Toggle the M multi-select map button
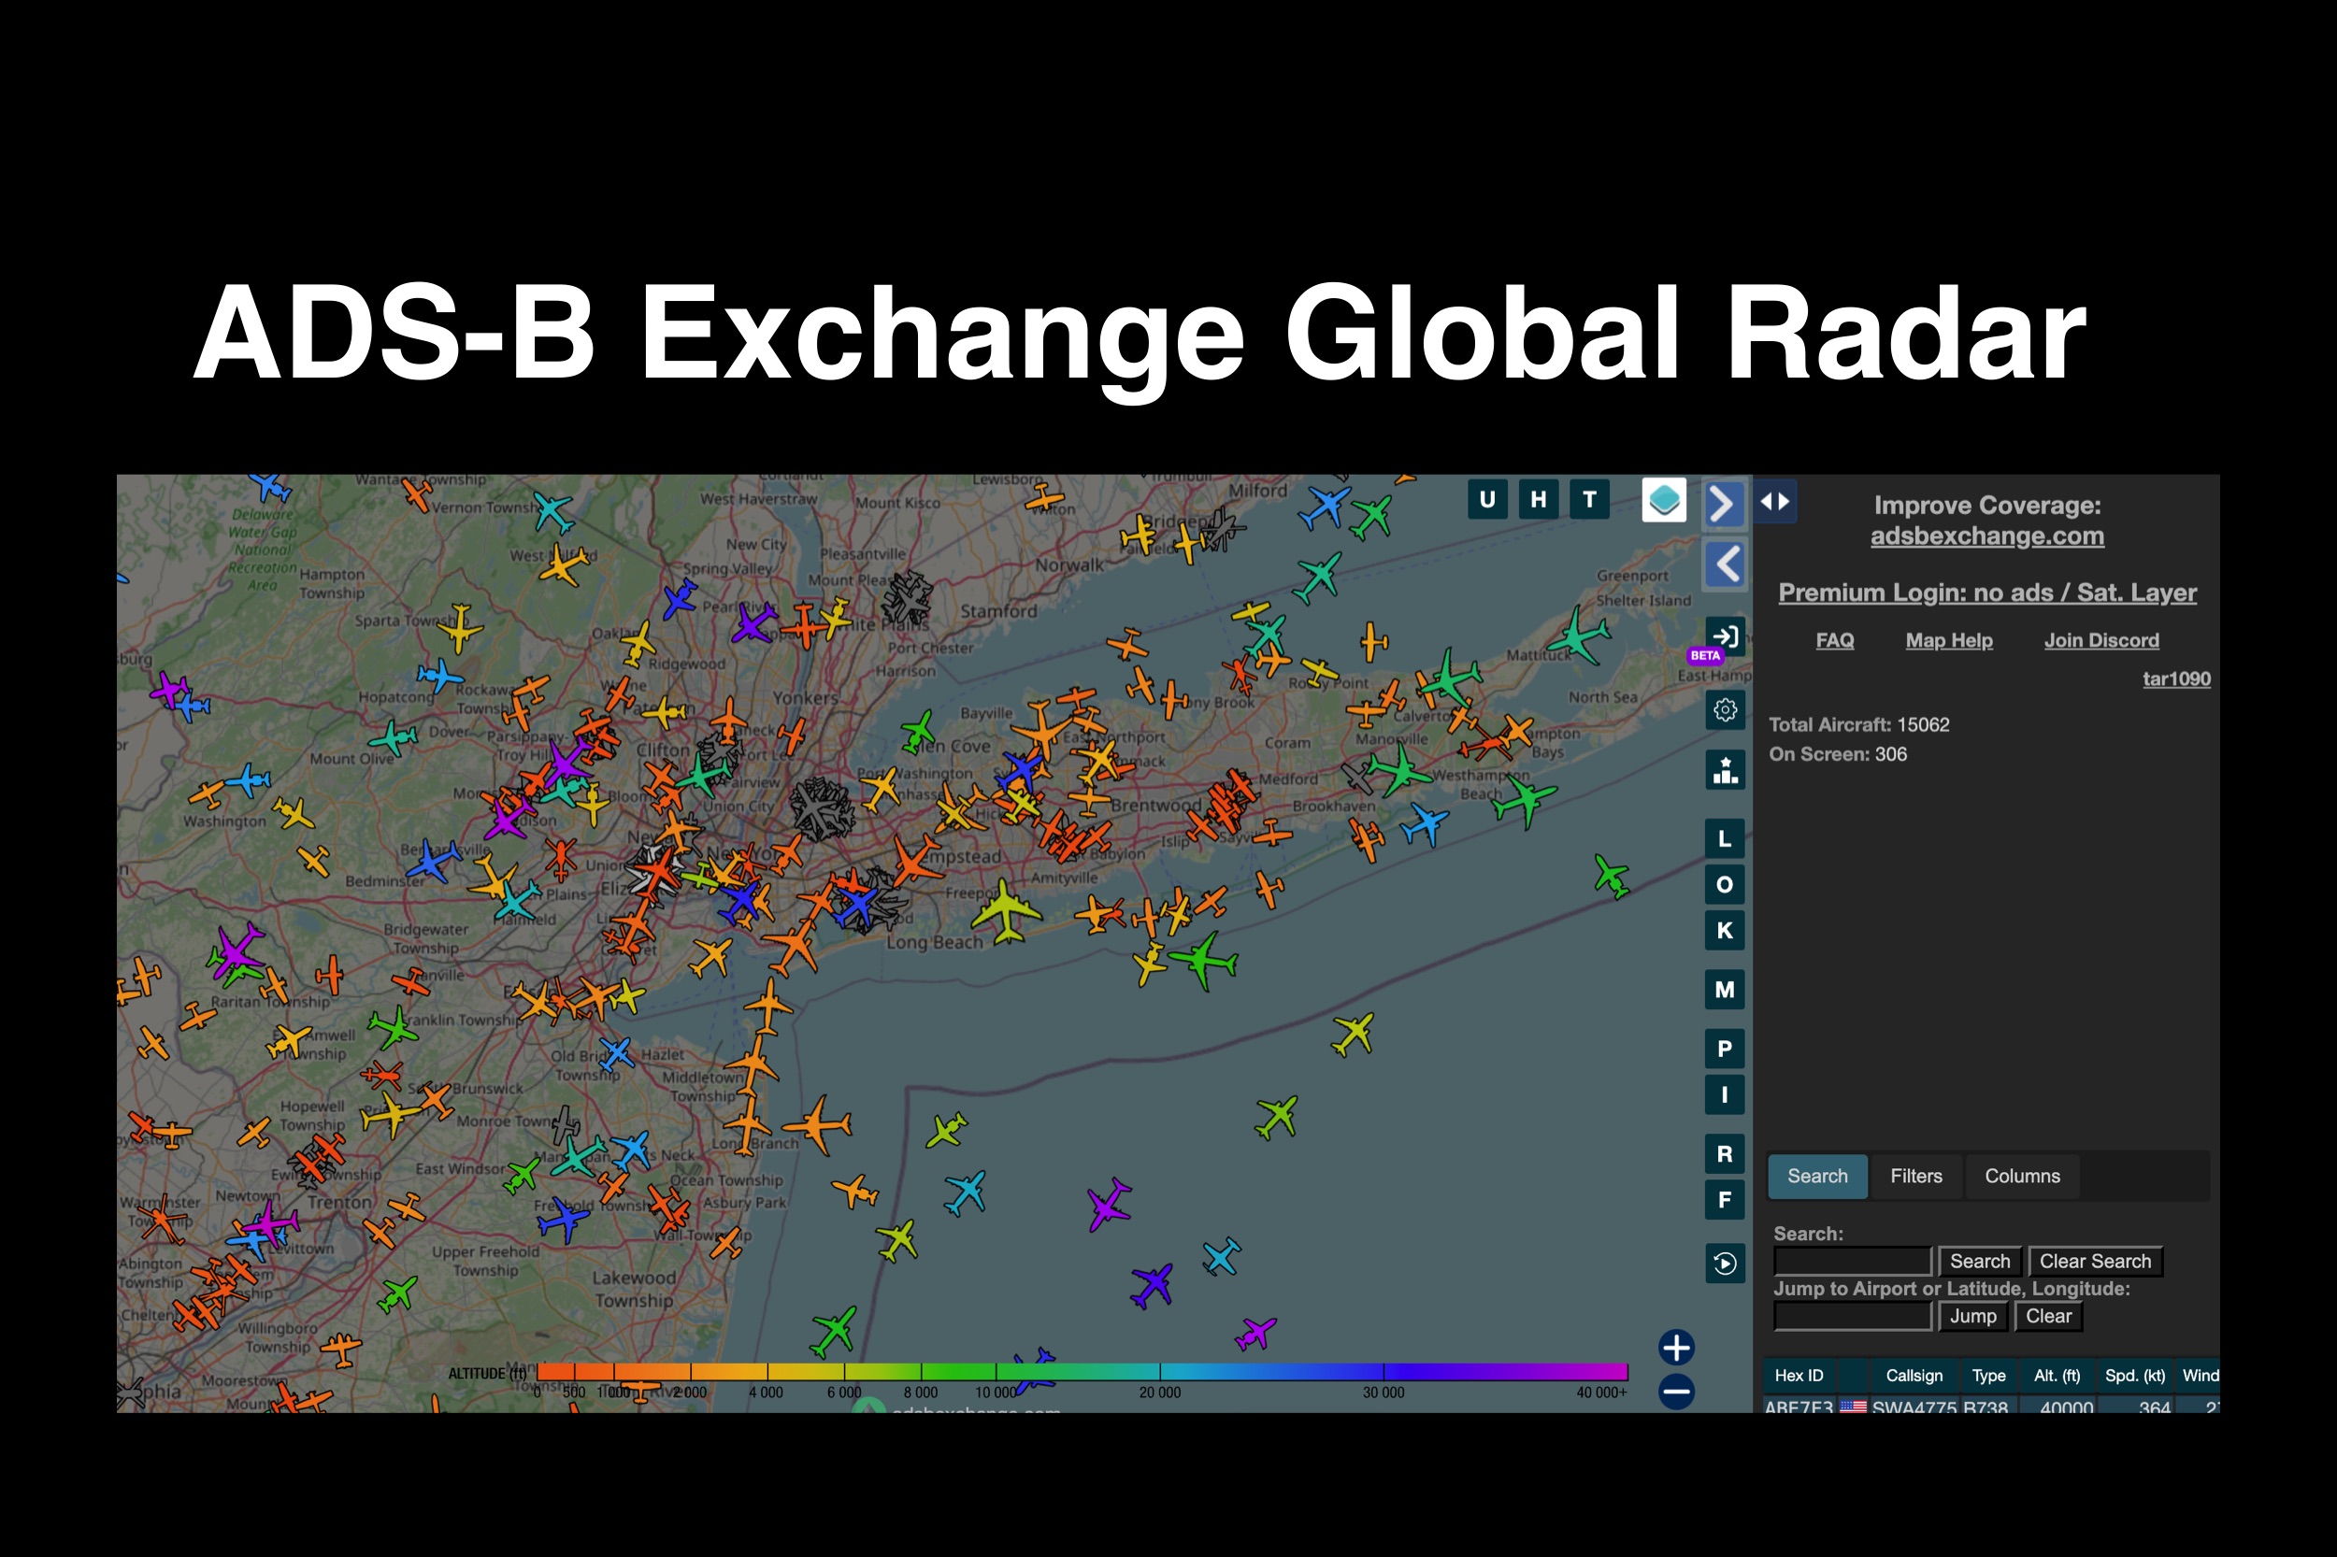The image size is (2337, 1557). (x=1724, y=989)
